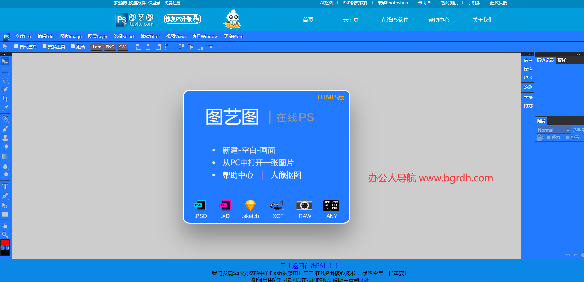584x282 pixels.
Task: Open the 图像Image menu
Action: coord(71,36)
